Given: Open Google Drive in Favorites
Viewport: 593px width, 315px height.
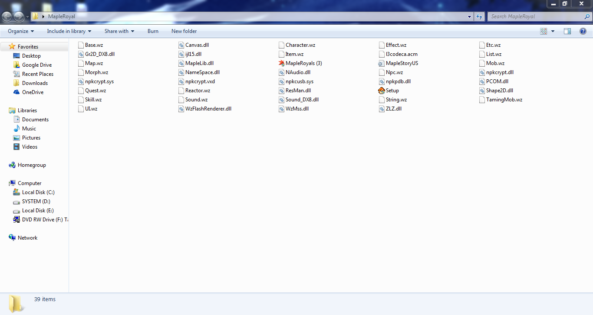Looking at the screenshot, I should click(x=37, y=65).
